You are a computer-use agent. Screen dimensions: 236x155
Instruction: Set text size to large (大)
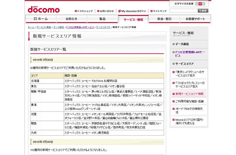(204, 4)
